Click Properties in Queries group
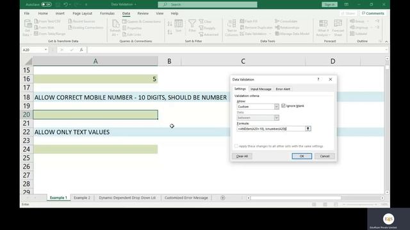Screen dimensions: 410x230 coord(132,28)
